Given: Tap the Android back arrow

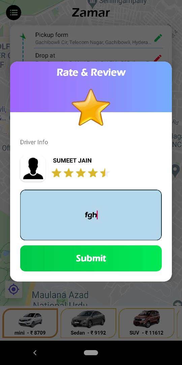Looking at the screenshot, I should coord(35,352).
